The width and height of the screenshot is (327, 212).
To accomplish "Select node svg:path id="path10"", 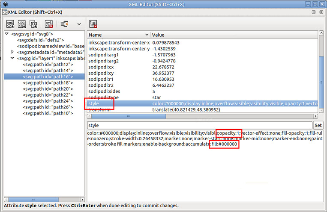I will point(48,113).
